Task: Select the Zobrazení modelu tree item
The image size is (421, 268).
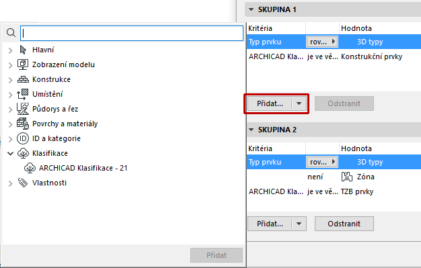Action: point(64,64)
